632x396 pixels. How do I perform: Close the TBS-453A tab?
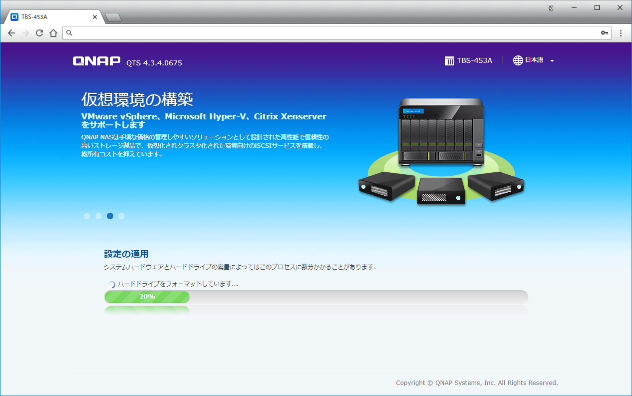click(95, 16)
